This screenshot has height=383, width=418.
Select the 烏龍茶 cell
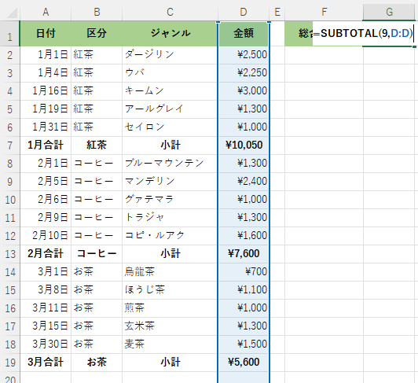click(x=170, y=272)
